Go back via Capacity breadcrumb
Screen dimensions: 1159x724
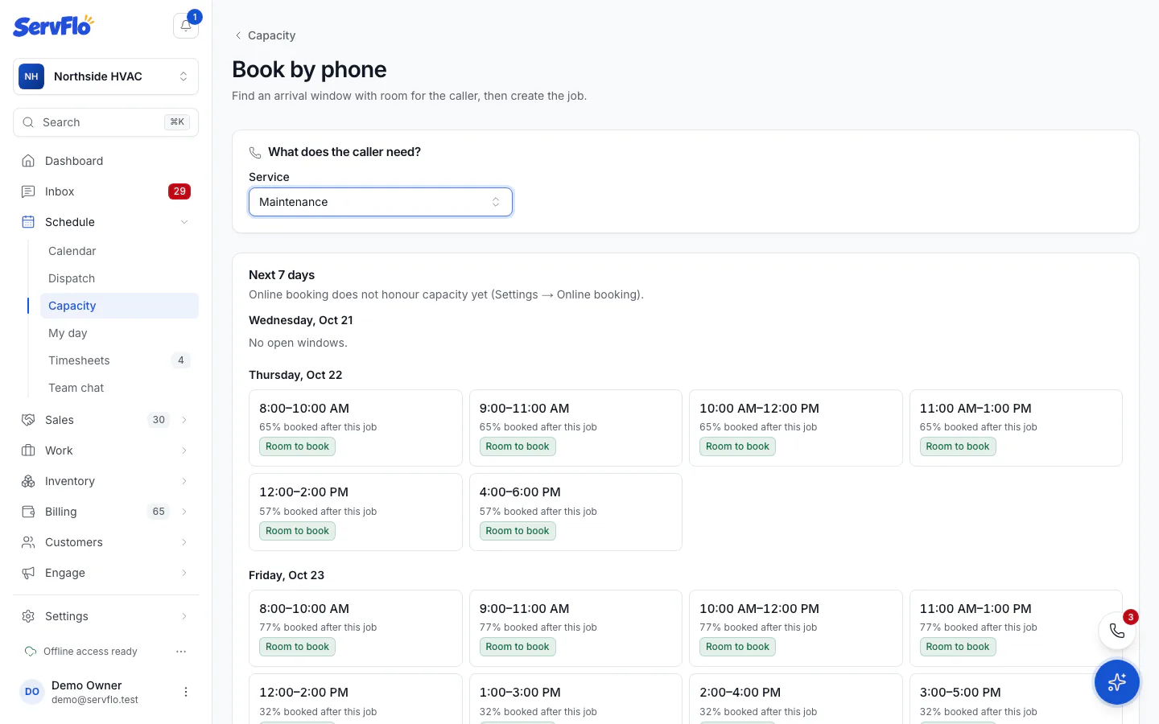coord(265,35)
